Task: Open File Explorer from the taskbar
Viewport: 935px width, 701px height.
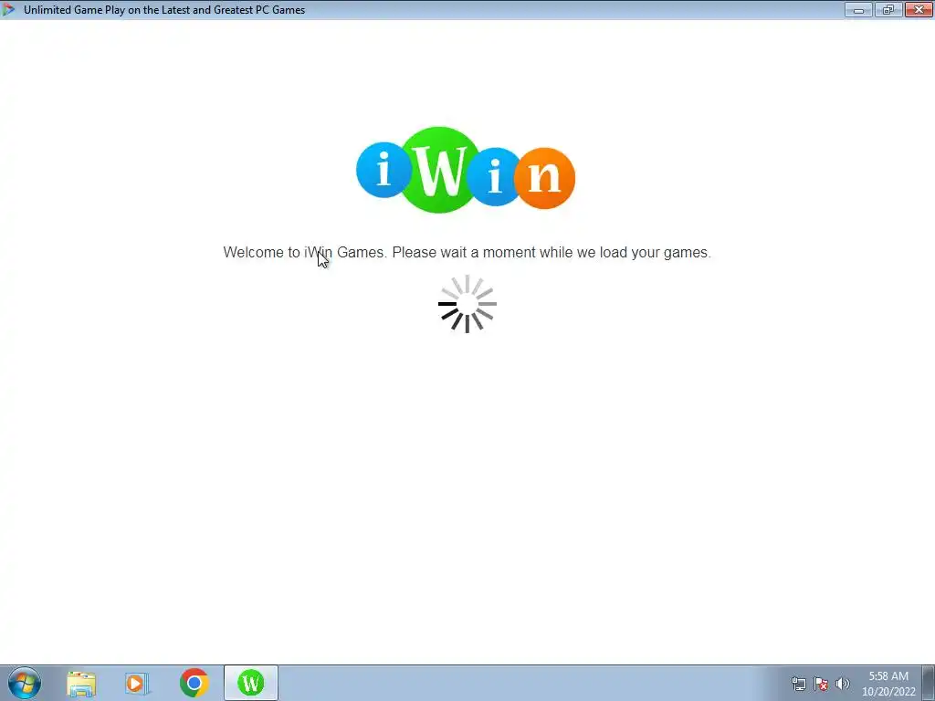Action: [x=81, y=683]
